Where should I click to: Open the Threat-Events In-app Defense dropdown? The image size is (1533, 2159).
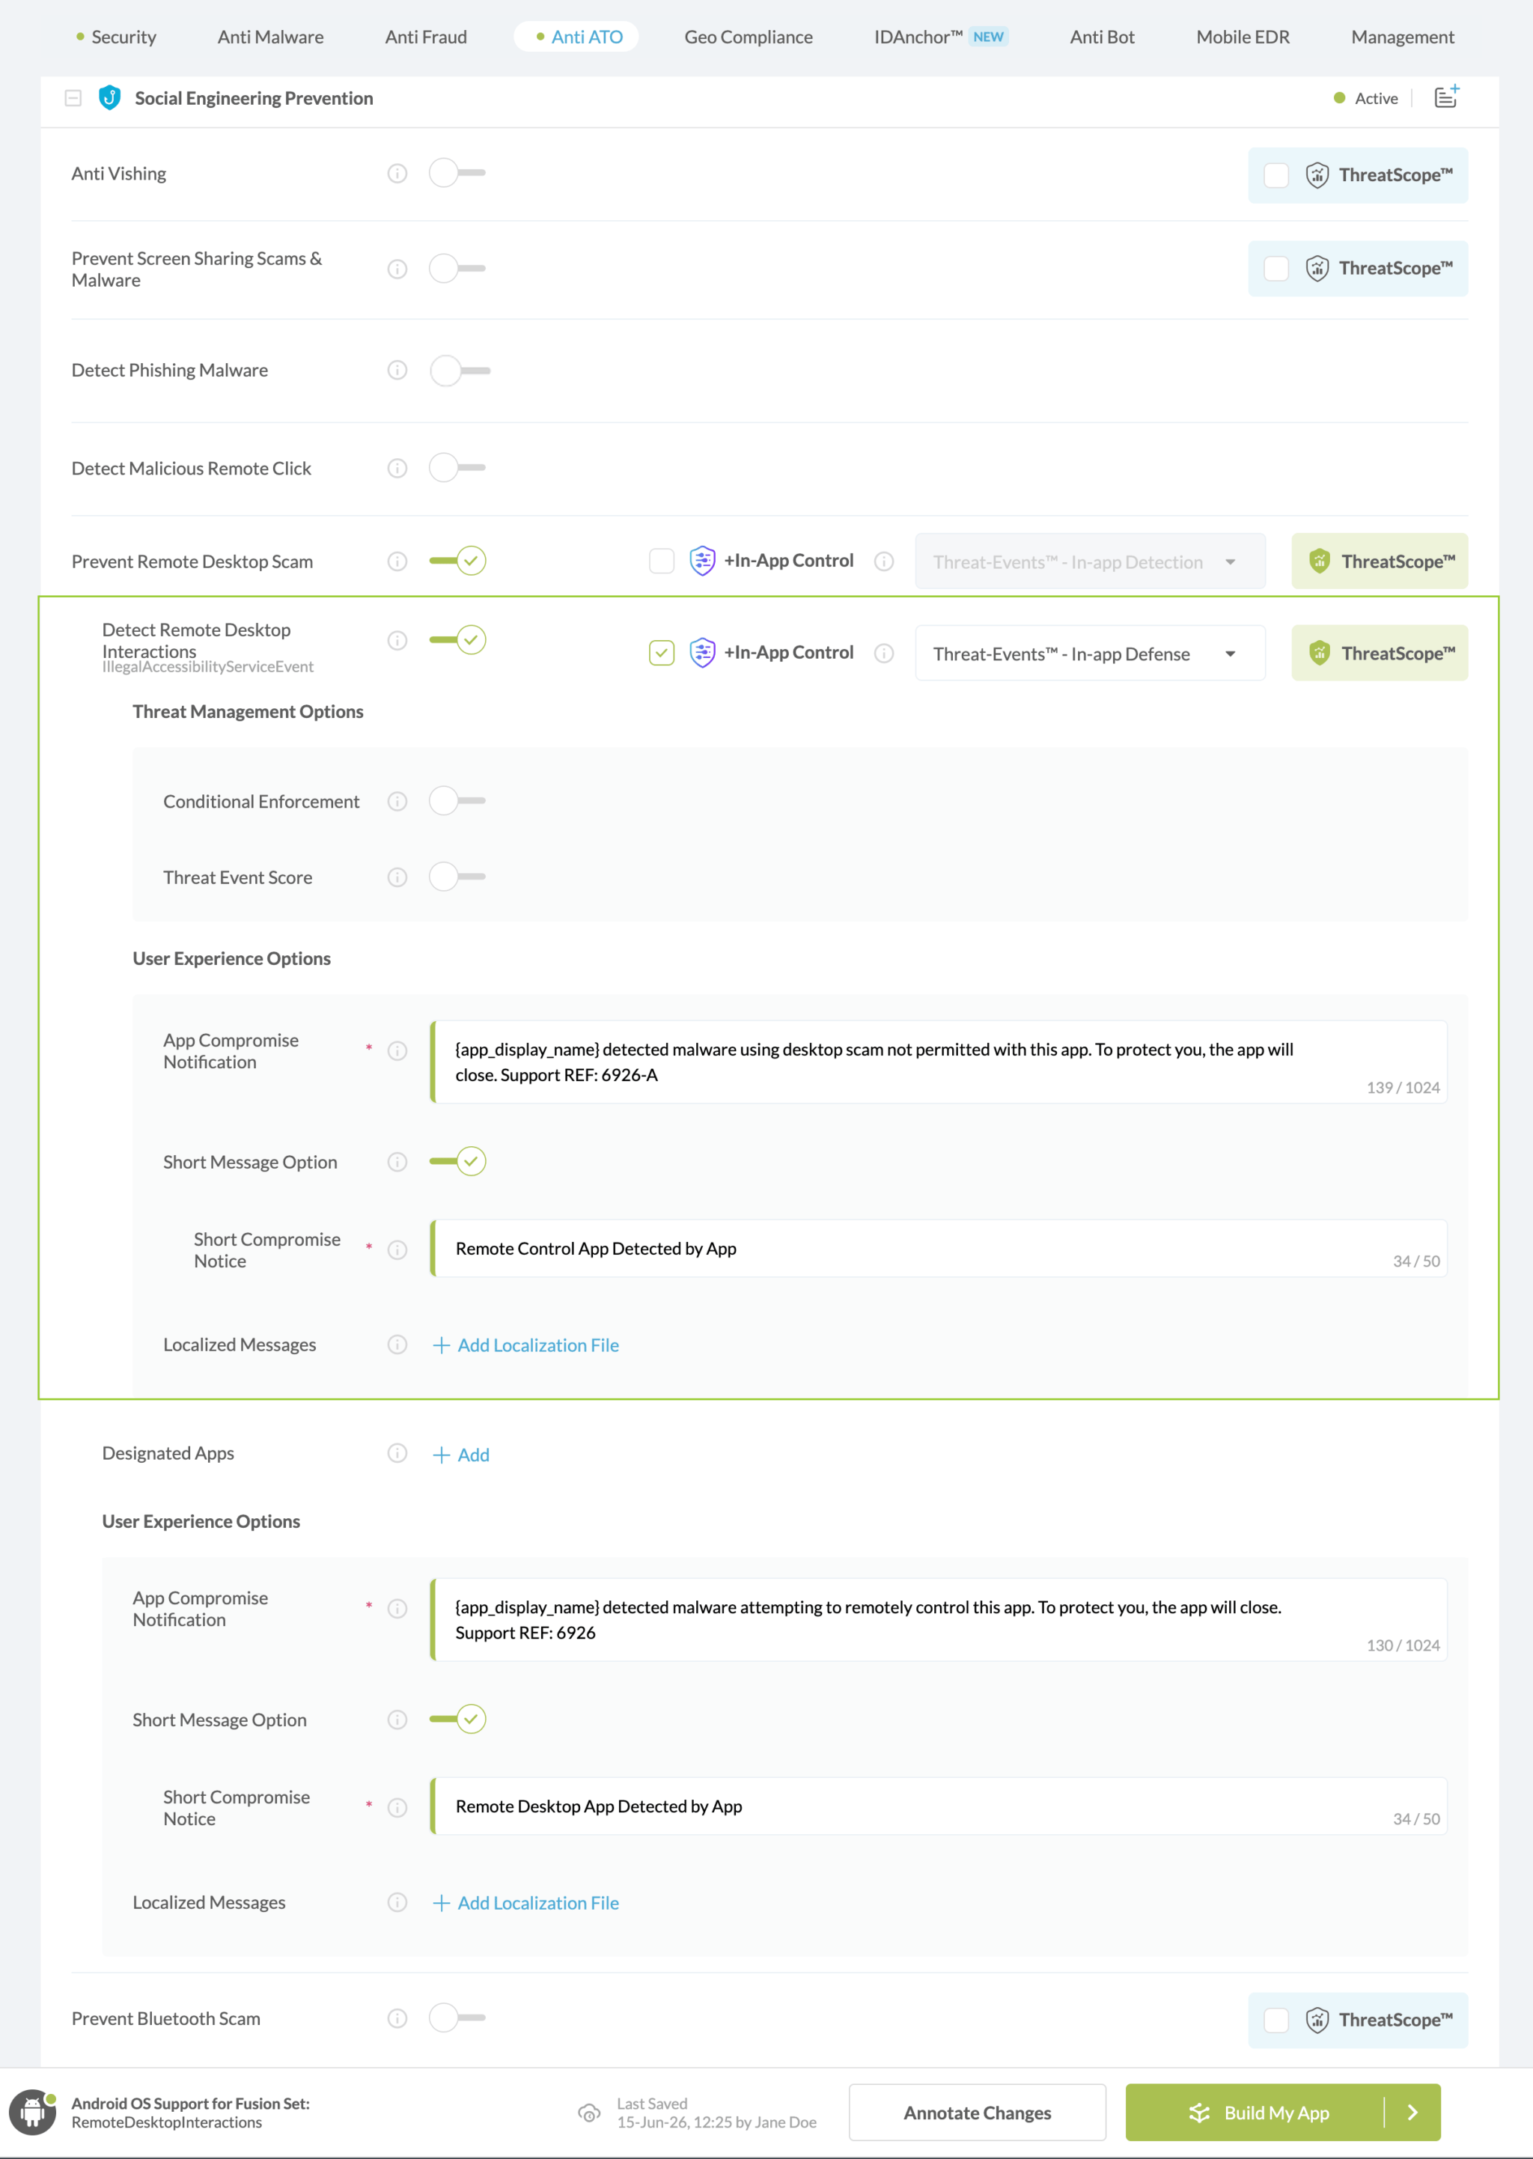(x=1091, y=654)
